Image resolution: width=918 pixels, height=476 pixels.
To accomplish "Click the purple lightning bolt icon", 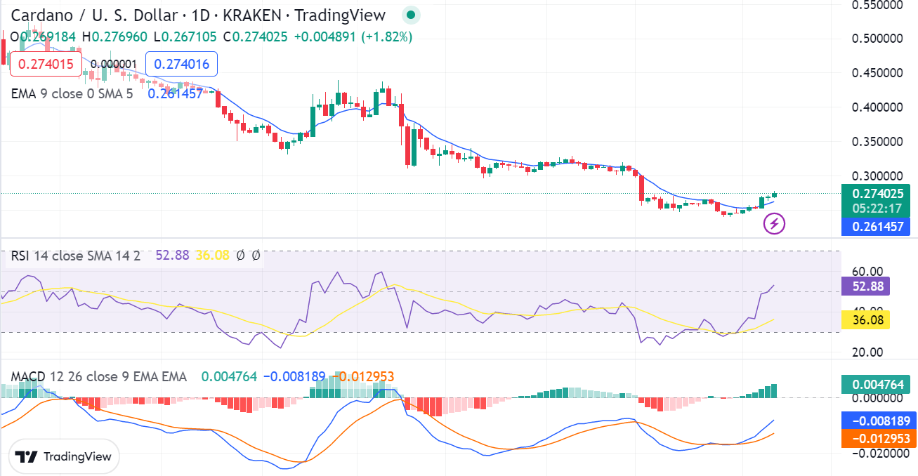I will [x=774, y=224].
